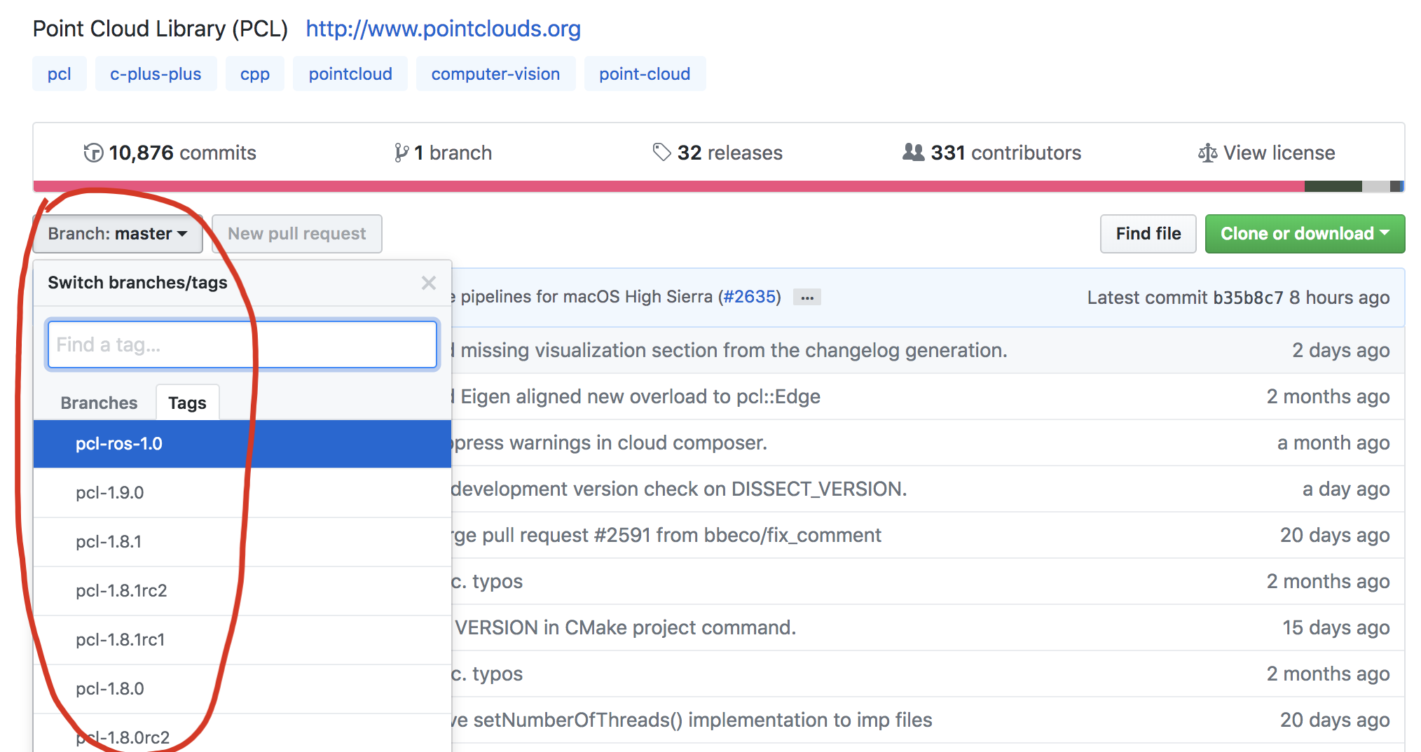
Task: Click the language breakdown color bar
Action: [666, 186]
